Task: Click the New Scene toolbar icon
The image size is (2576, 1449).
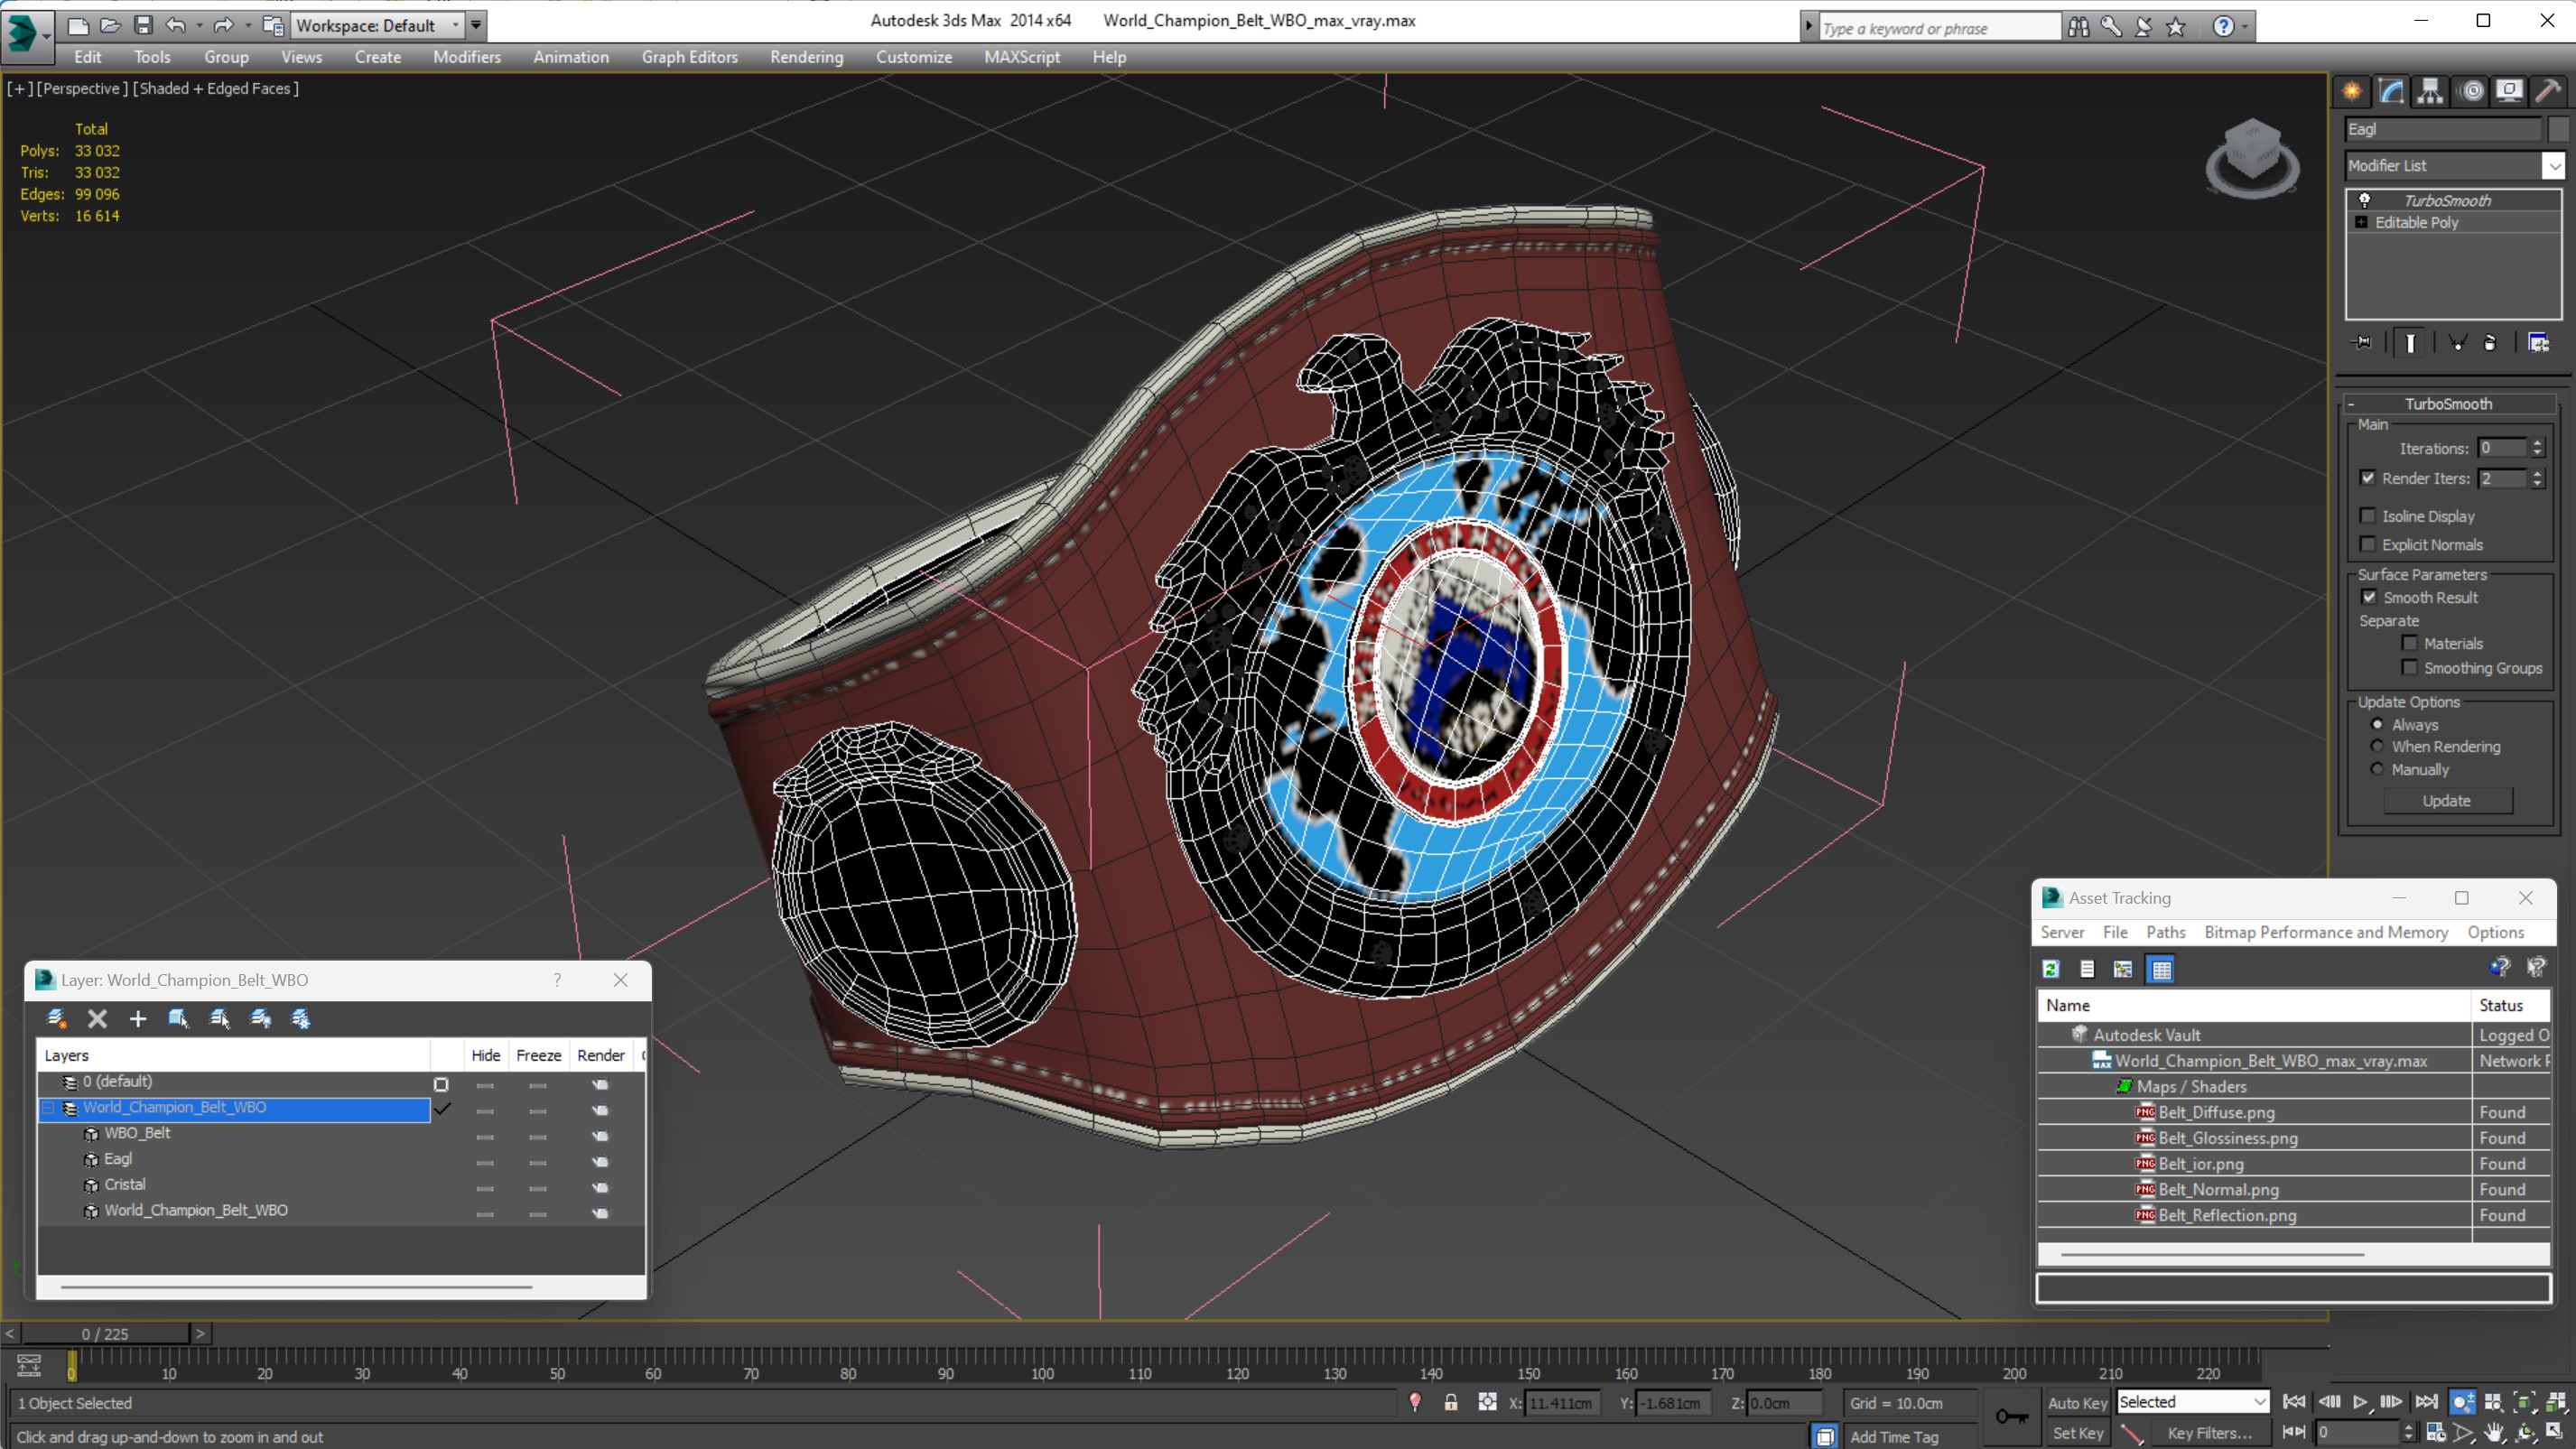Action: [x=78, y=25]
